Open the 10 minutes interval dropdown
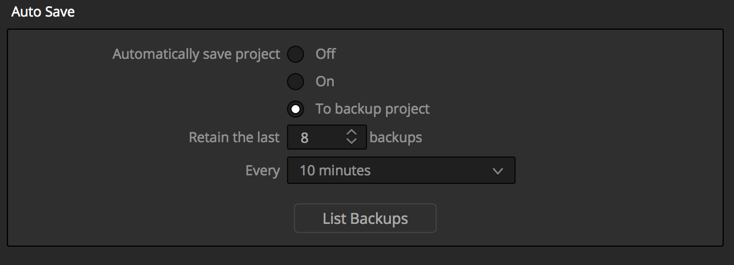 401,170
